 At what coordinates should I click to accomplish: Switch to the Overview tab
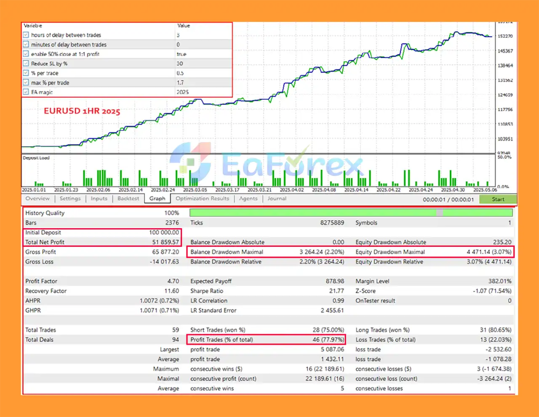(x=37, y=198)
